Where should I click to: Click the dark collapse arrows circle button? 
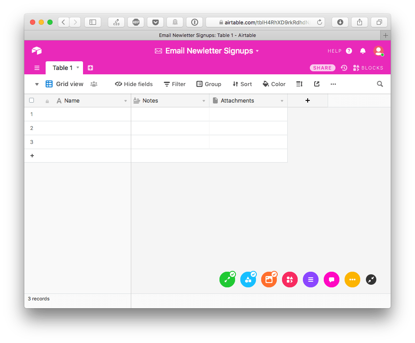click(371, 280)
